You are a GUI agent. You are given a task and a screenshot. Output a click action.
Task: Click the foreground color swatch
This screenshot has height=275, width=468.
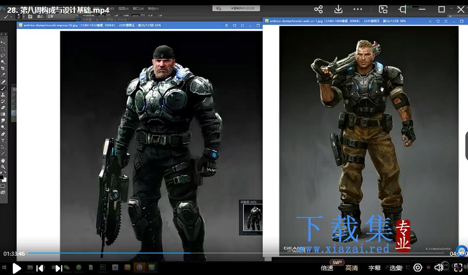(x=2, y=177)
